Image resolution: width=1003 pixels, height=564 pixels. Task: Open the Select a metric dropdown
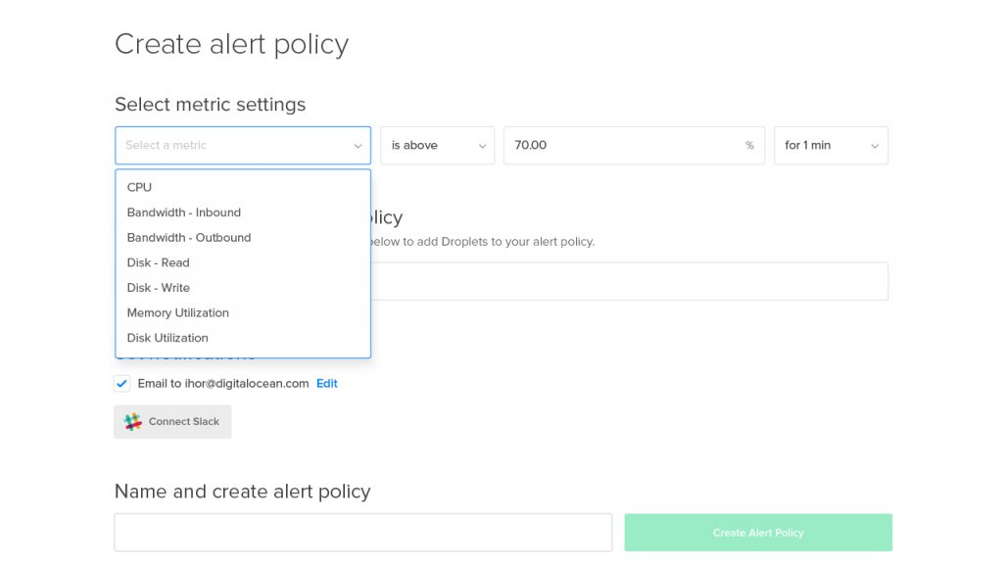tap(242, 145)
